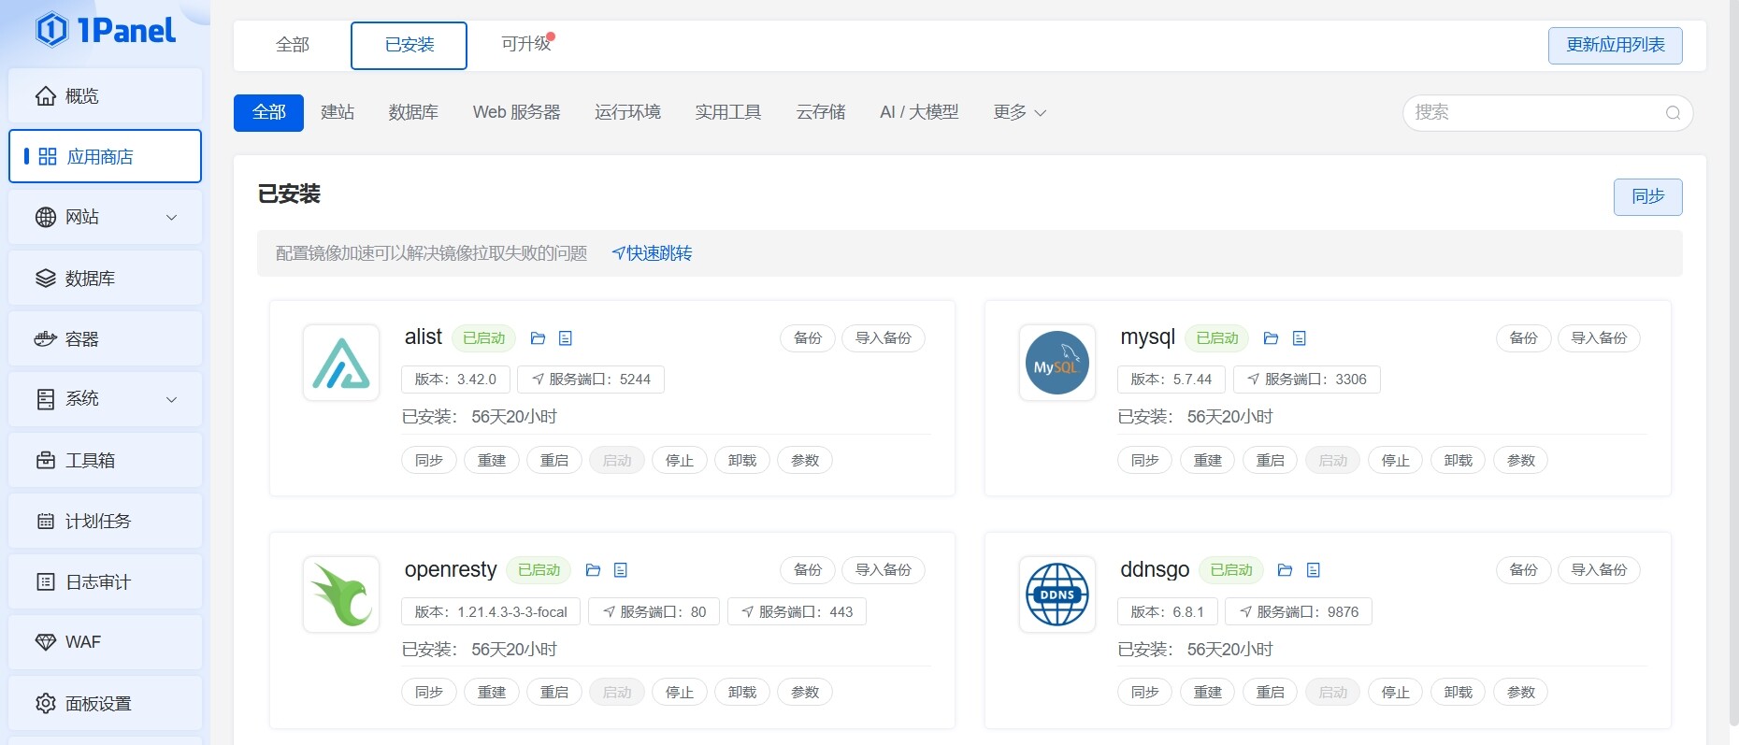Image resolution: width=1739 pixels, height=745 pixels.
Task: Open mysql log document icon
Action: (1299, 338)
